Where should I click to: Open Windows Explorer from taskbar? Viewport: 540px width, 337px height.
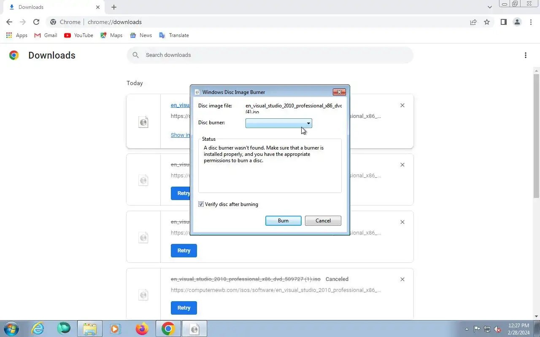(x=90, y=329)
